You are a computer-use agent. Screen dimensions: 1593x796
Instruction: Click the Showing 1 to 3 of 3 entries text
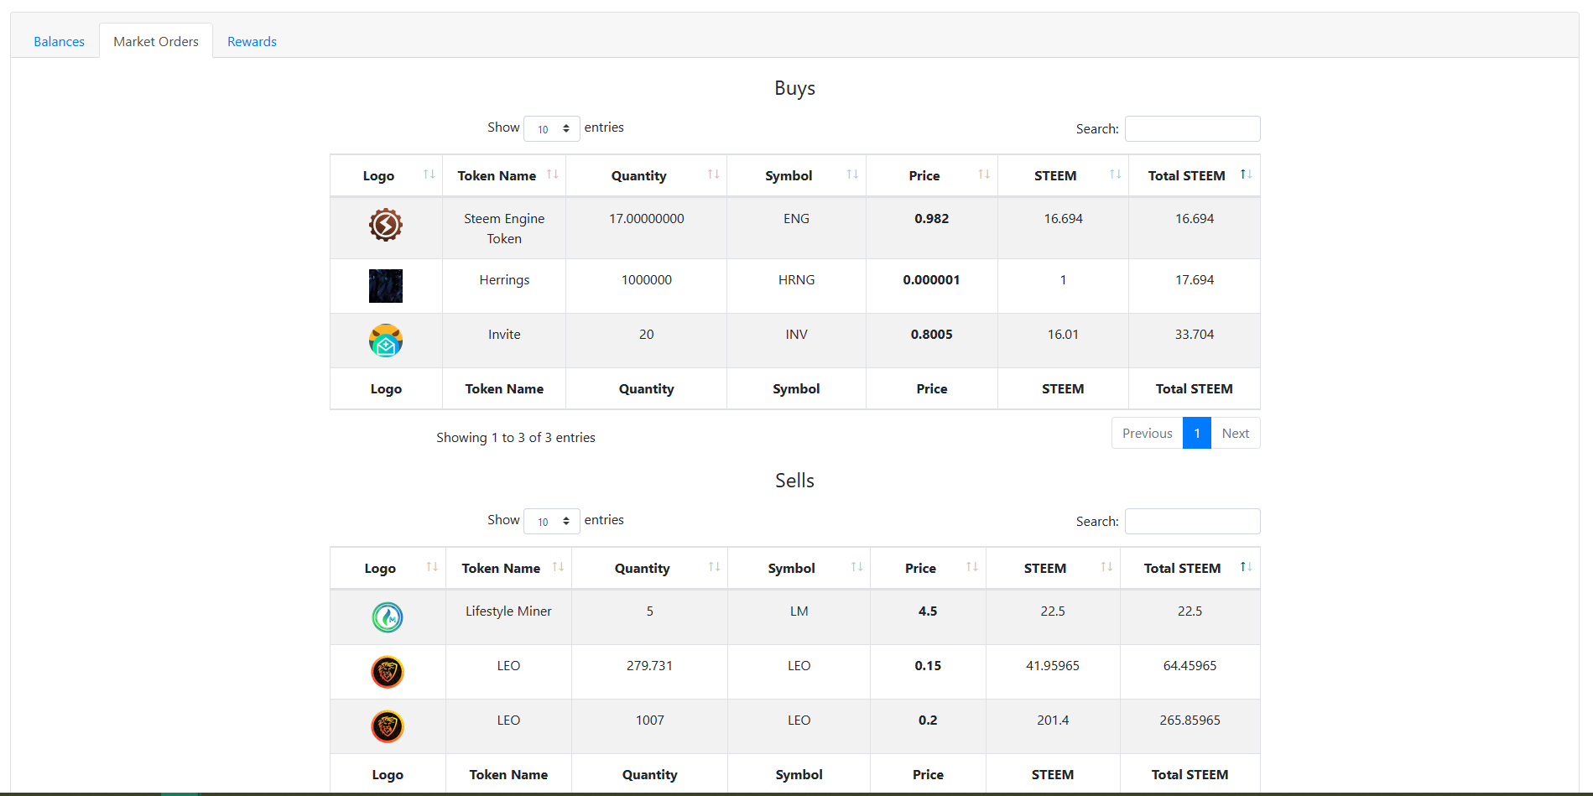coord(516,437)
